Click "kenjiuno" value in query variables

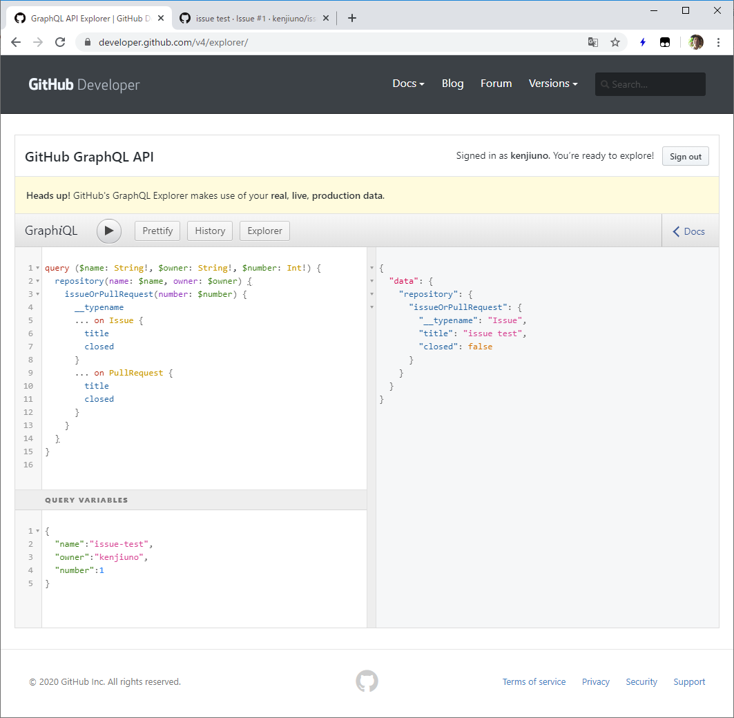(119, 557)
